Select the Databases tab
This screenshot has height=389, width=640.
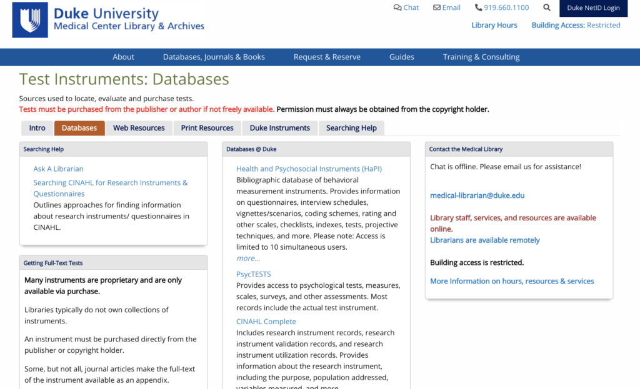pos(79,128)
